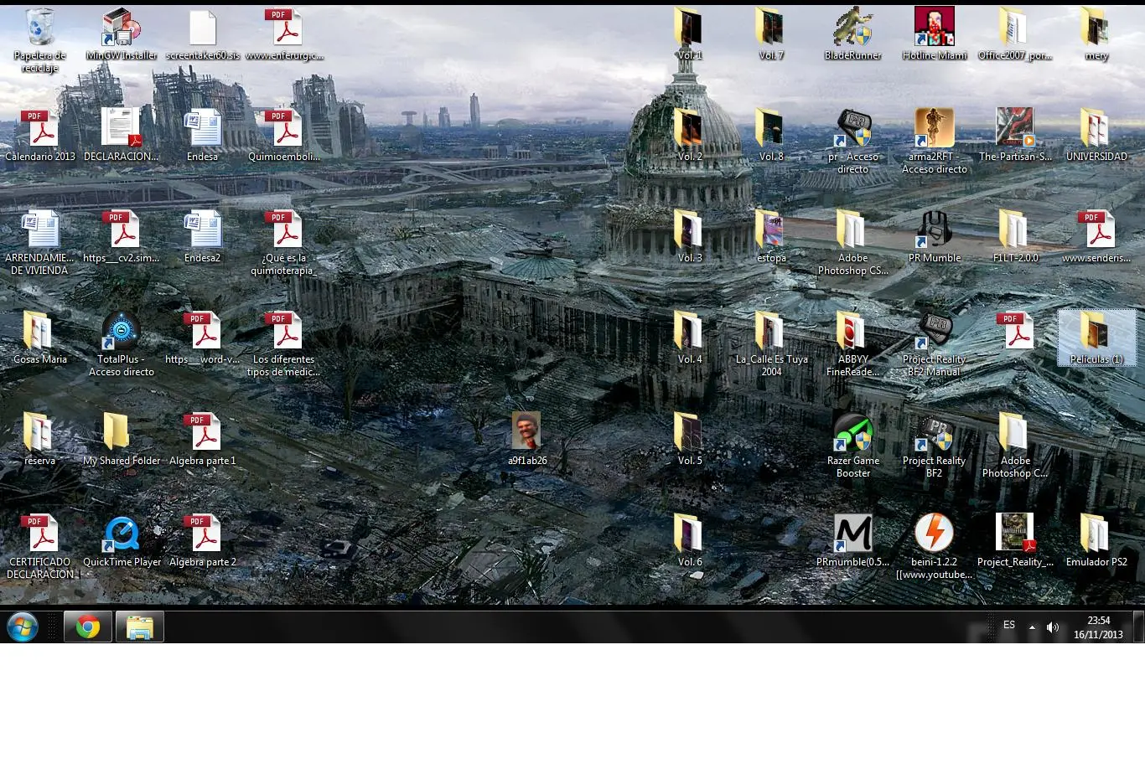Select the The-Partisan-S... video file
1145x784 pixels.
[x=1015, y=136]
